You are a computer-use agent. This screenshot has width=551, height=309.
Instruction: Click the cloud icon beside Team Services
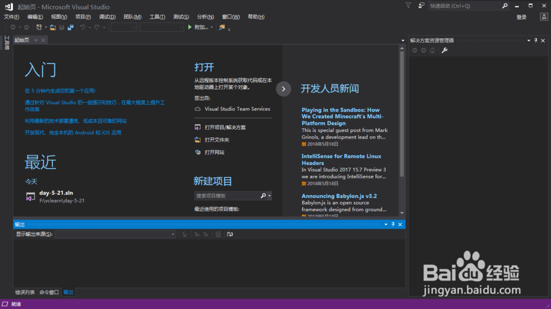(198, 109)
